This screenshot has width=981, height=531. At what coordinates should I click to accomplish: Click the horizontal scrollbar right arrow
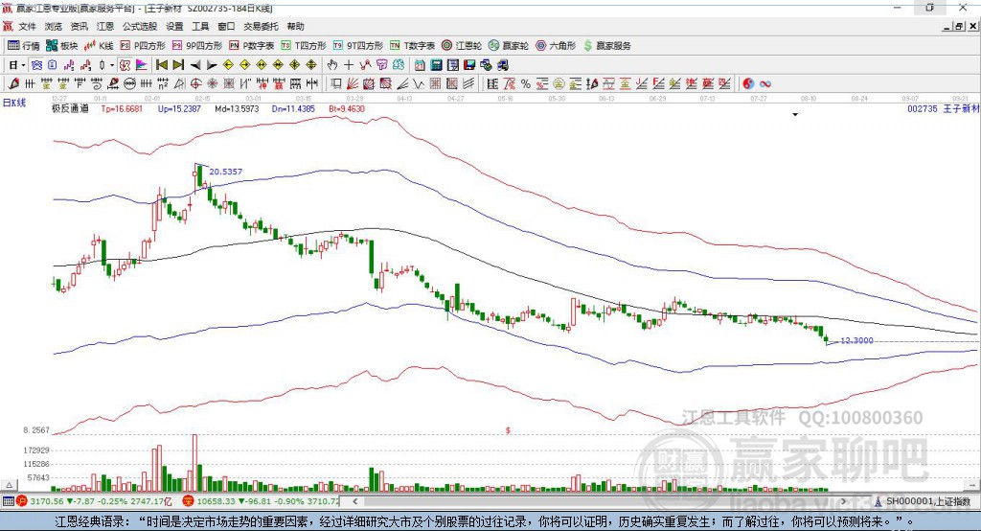(x=844, y=501)
